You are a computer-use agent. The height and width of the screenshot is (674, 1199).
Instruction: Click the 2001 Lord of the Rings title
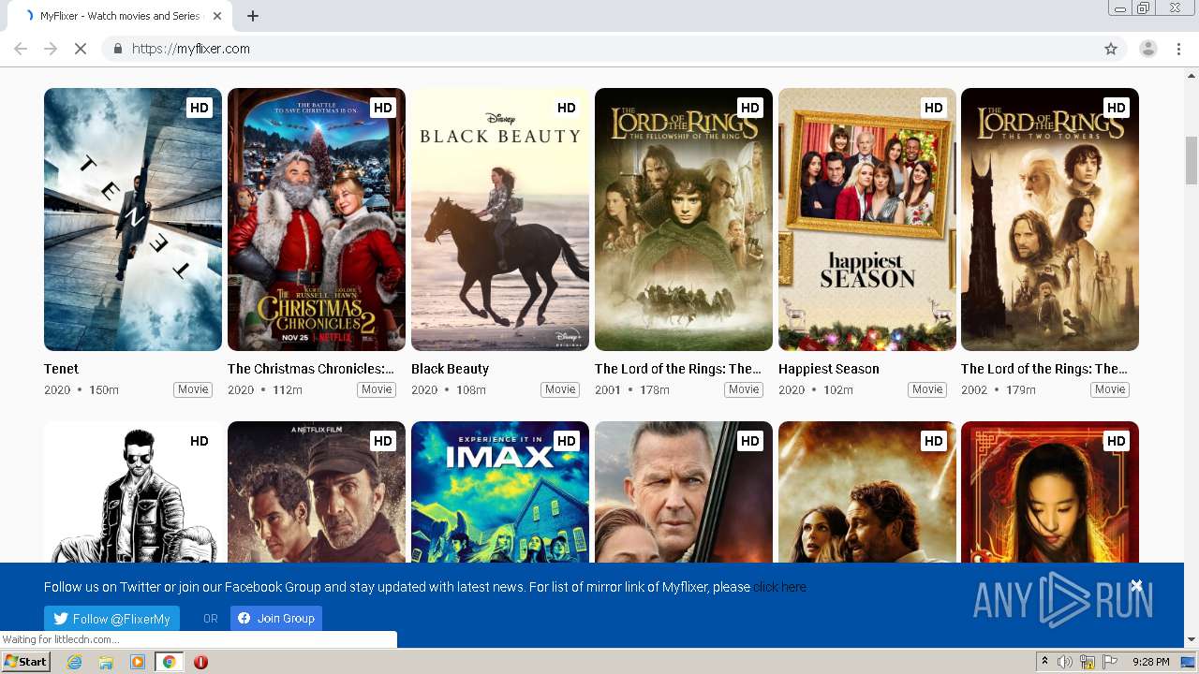click(x=678, y=369)
